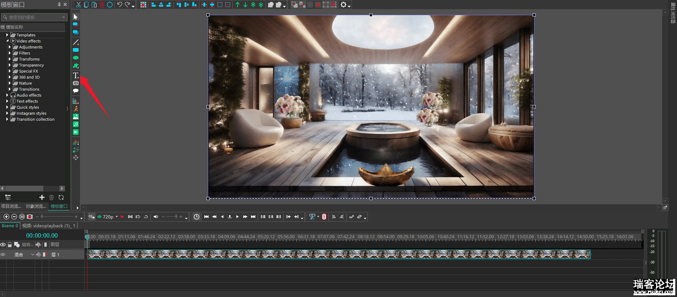Choose the speech bubble tooltip tool

point(76,91)
